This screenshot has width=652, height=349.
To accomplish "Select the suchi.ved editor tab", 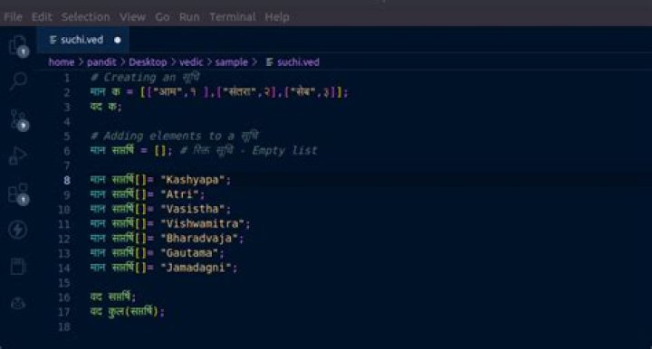I will pos(82,40).
